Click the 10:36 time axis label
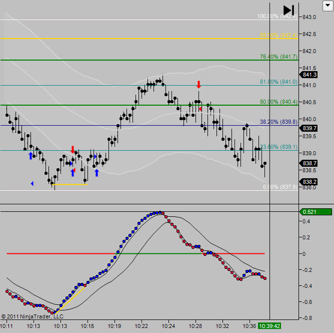Viewport: 334px width, 333px height. (x=249, y=326)
